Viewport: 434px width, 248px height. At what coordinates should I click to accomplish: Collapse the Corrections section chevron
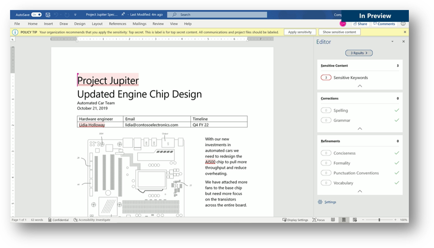[360, 129]
